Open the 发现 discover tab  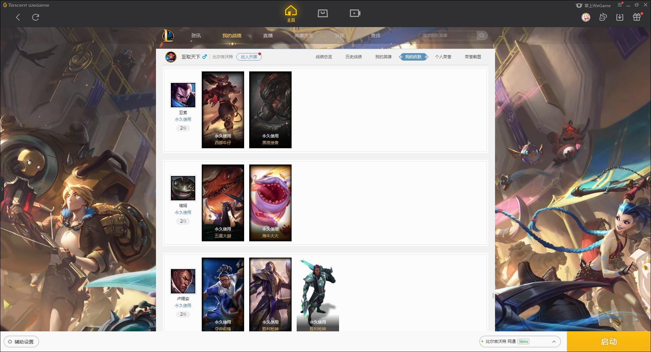(x=340, y=36)
